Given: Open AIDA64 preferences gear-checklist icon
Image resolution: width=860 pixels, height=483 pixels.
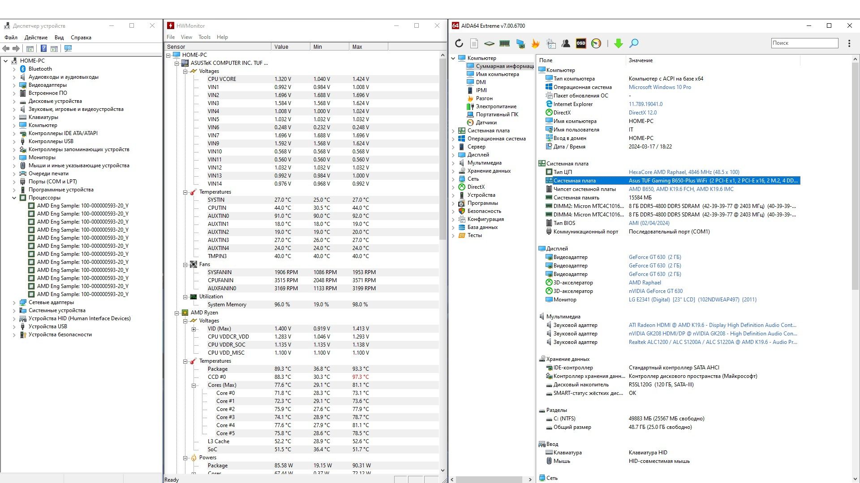Looking at the screenshot, I should pyautogui.click(x=551, y=43).
